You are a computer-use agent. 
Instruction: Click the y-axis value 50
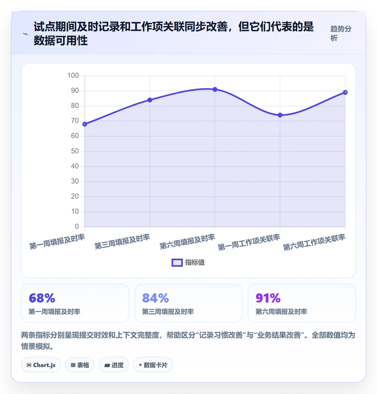[75, 151]
